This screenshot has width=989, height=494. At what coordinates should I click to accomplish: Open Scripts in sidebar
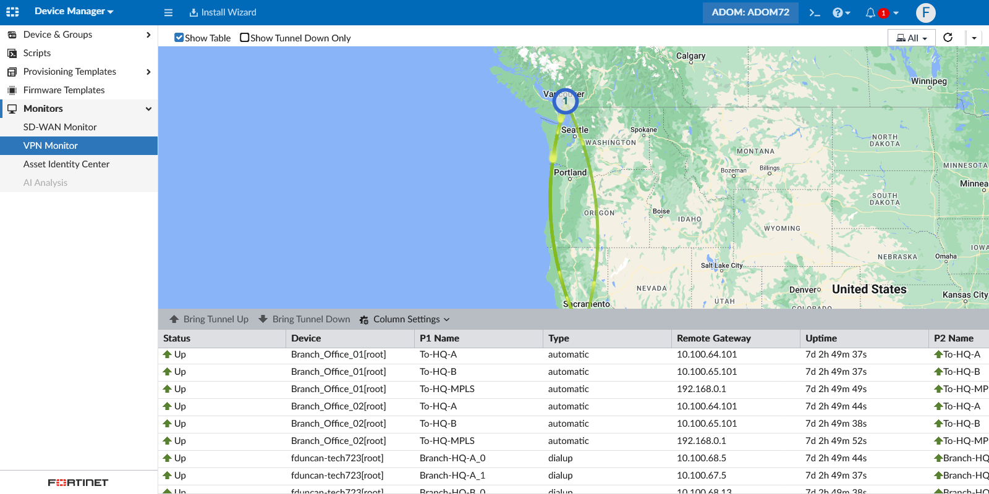(79, 53)
